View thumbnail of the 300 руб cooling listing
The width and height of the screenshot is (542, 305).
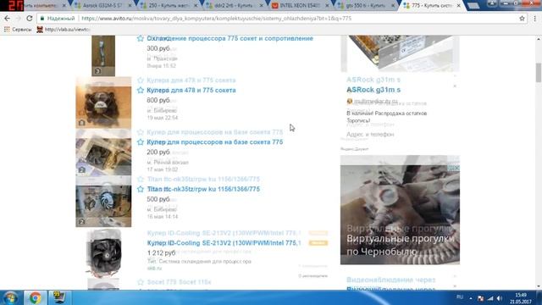pos(103,56)
